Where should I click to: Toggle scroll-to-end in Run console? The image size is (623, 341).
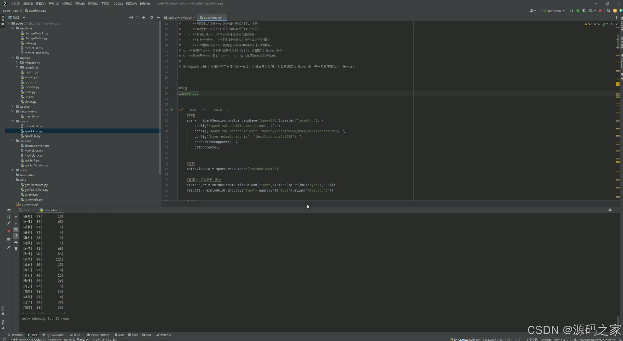pos(16,236)
